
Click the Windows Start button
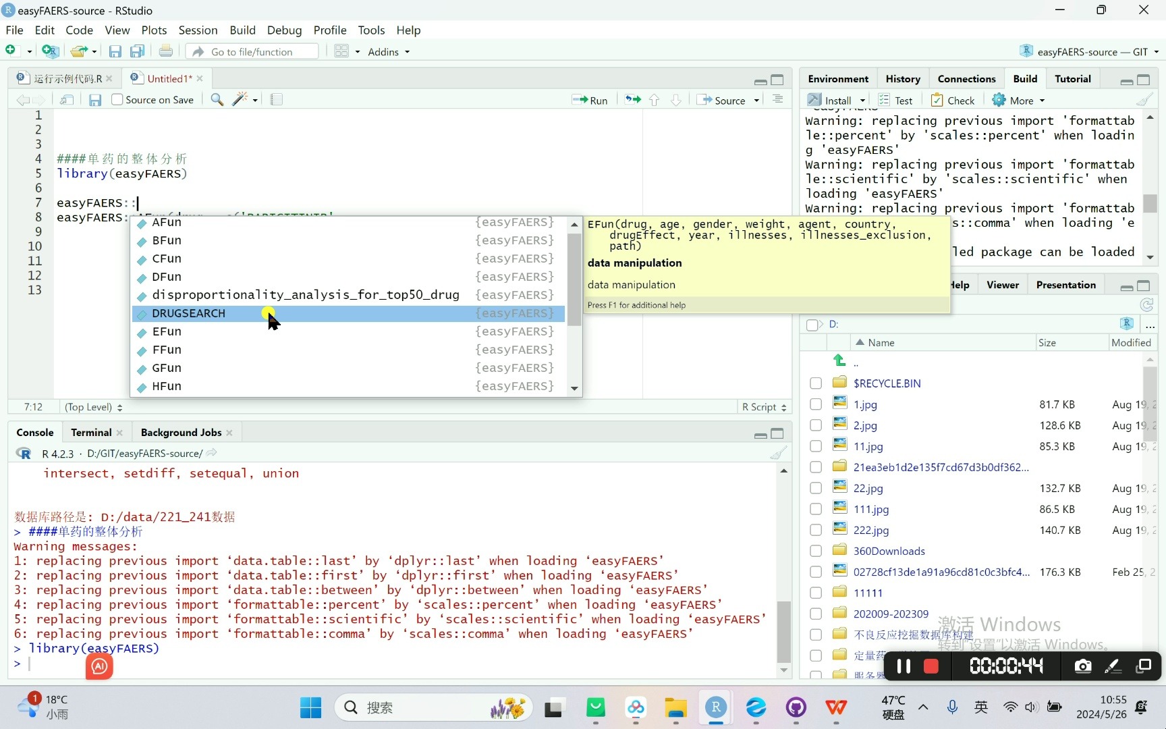click(x=310, y=707)
